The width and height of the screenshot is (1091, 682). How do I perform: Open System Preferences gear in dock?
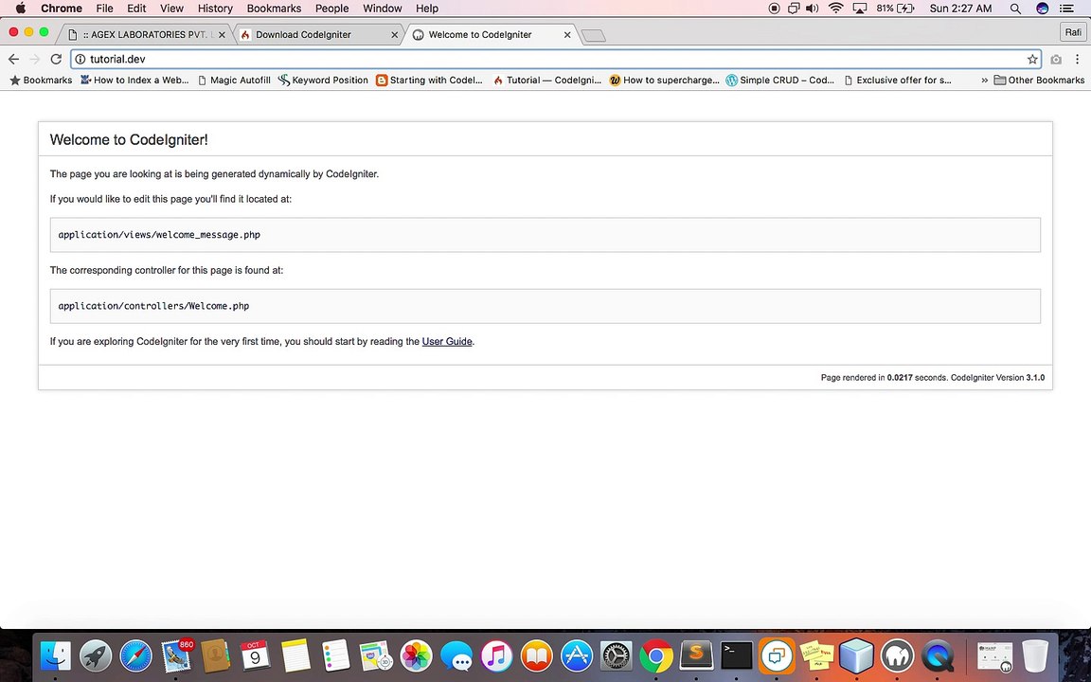click(x=617, y=655)
